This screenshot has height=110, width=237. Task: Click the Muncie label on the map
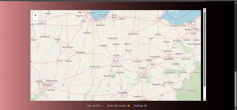129,51
